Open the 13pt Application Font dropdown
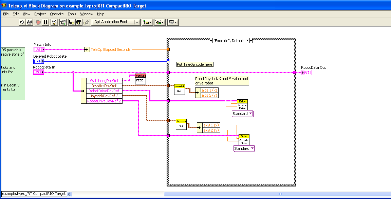391x199 pixels. [x=116, y=22]
